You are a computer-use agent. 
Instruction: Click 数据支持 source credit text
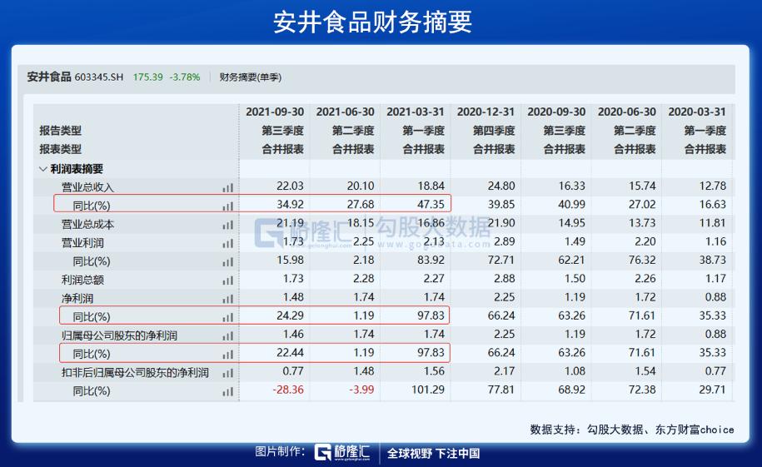(632, 430)
